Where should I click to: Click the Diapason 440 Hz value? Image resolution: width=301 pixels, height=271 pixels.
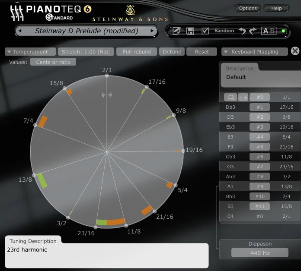pos(260,253)
